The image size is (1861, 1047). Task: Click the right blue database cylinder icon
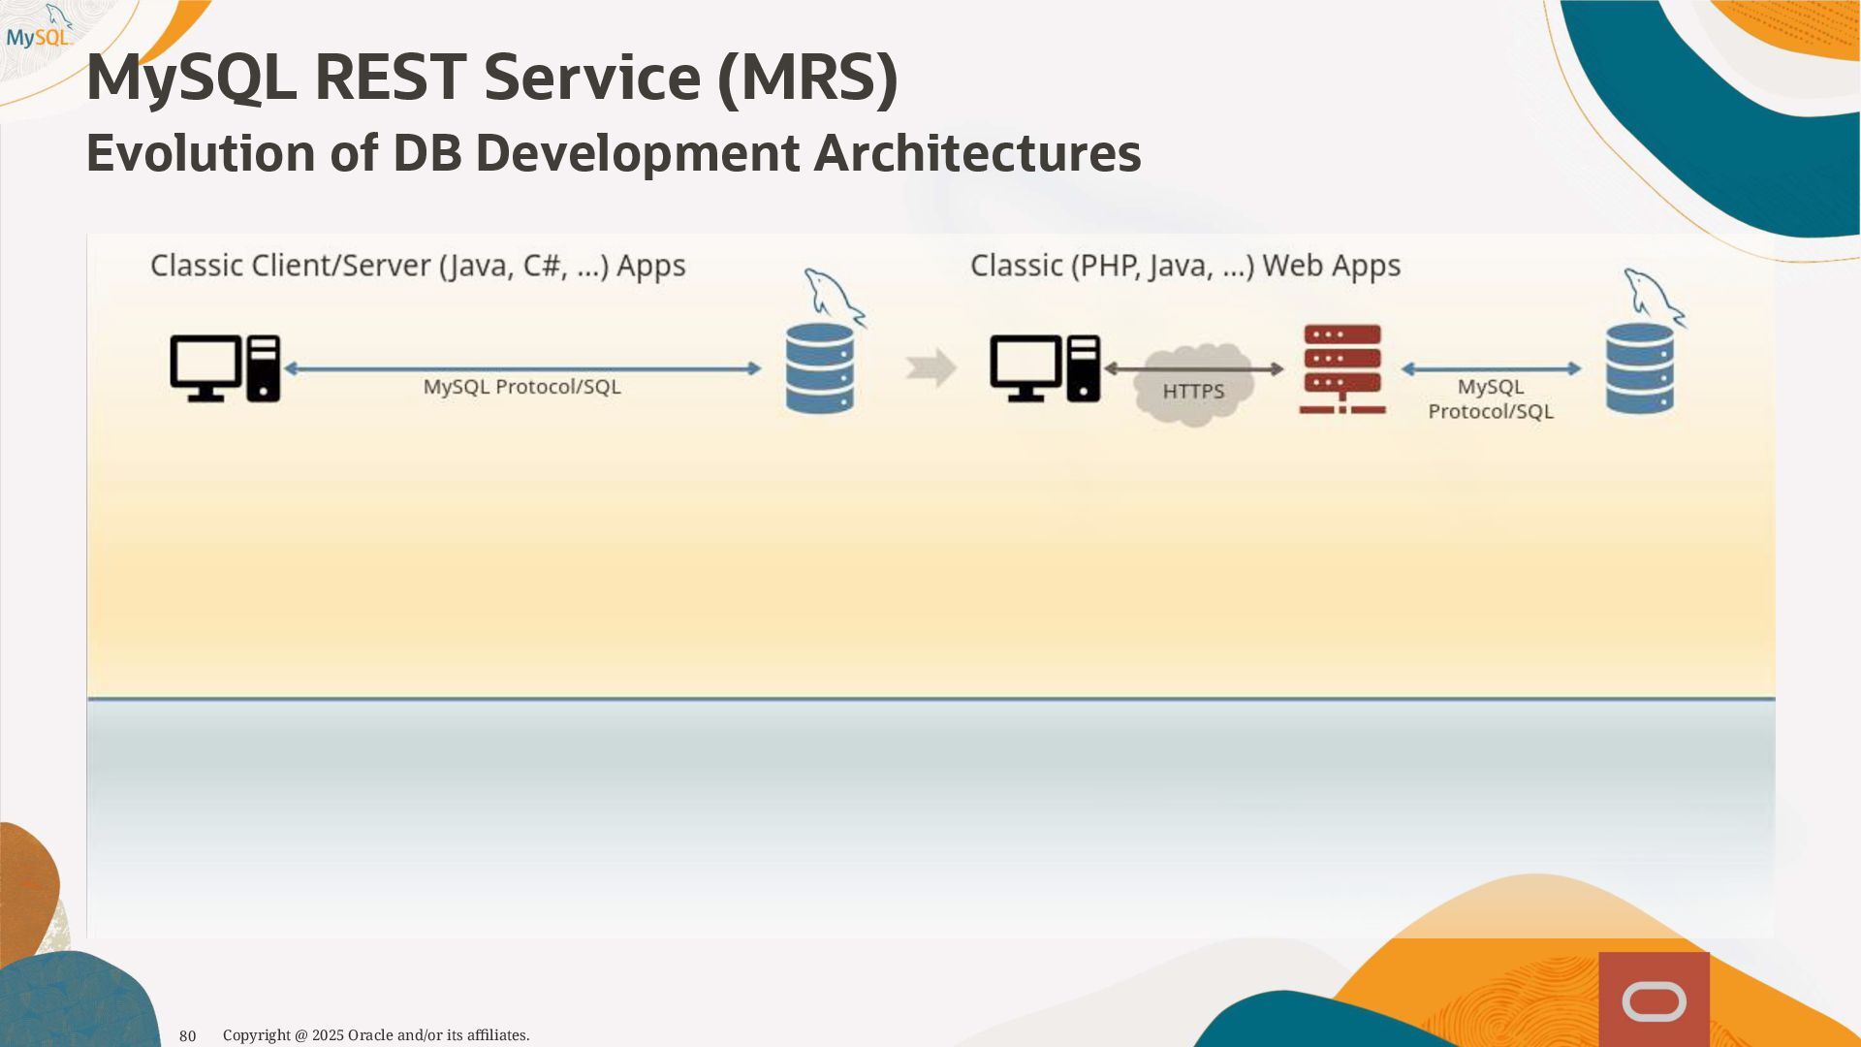tap(1640, 369)
